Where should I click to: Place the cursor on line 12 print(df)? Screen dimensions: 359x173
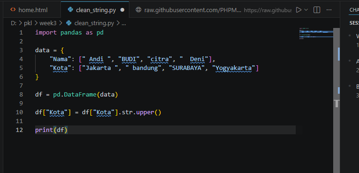(x=51, y=130)
